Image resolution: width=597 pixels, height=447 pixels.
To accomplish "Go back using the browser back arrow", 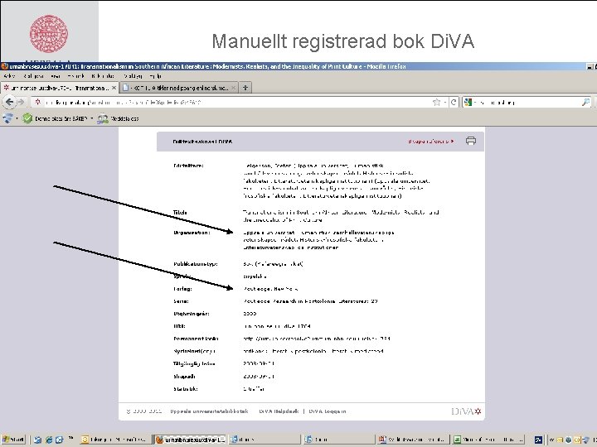I will (x=9, y=102).
